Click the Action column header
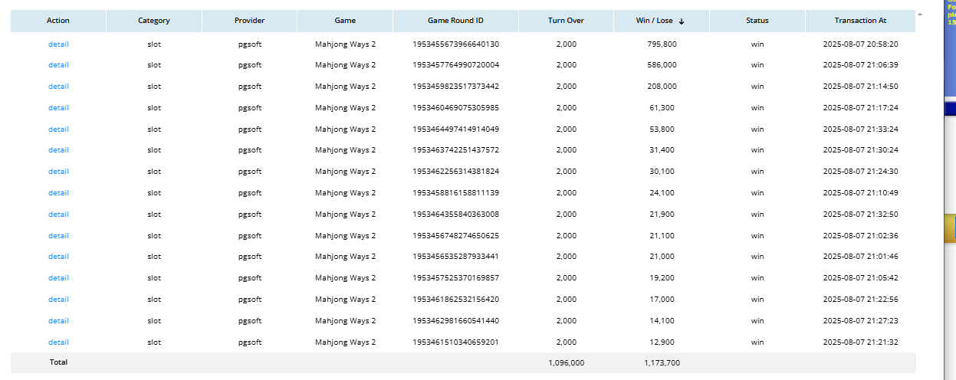Viewport: 956px width, 380px height. [58, 21]
